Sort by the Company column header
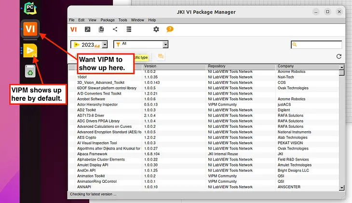The width and height of the screenshot is (352, 203). pyautogui.click(x=307, y=66)
